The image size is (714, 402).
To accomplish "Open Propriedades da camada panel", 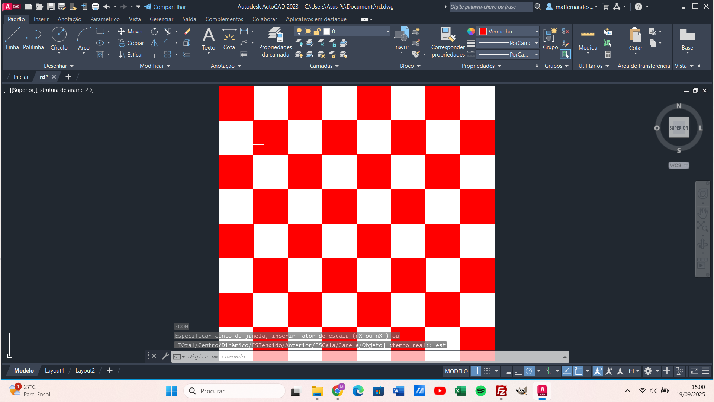I will coord(275,42).
